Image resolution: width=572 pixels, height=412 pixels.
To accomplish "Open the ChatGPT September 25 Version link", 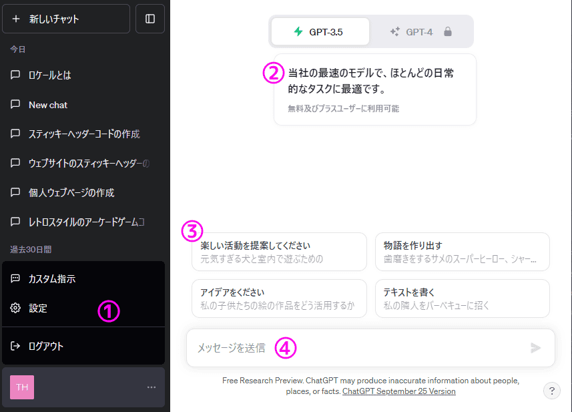I will click(398, 391).
